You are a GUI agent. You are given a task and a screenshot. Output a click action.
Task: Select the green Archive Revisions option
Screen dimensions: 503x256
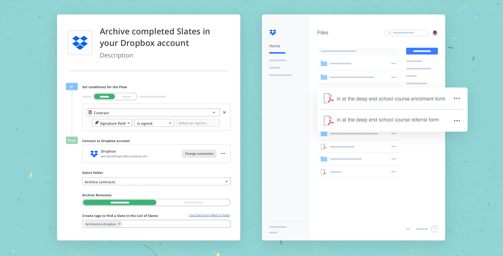pos(120,202)
